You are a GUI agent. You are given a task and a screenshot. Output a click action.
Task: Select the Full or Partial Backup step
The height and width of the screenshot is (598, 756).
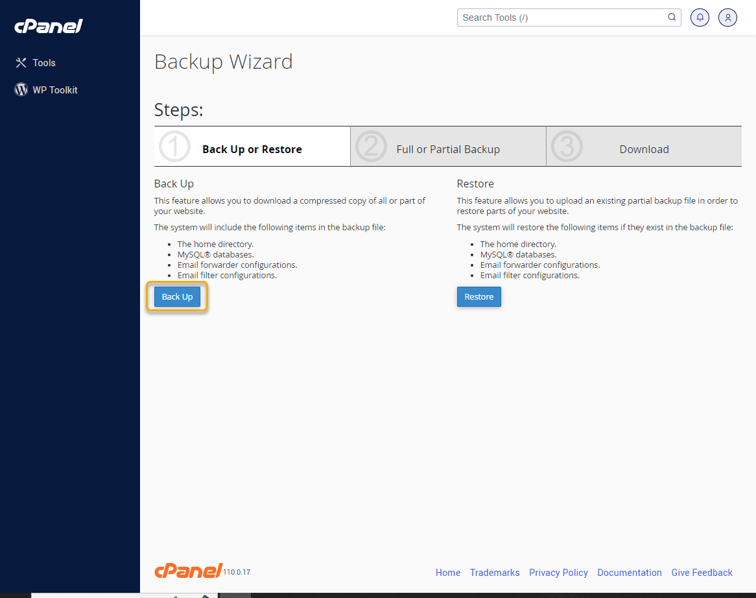[x=449, y=147]
